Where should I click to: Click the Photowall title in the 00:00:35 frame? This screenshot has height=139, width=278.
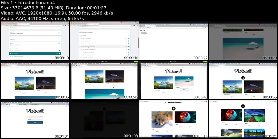[x=35, y=72]
